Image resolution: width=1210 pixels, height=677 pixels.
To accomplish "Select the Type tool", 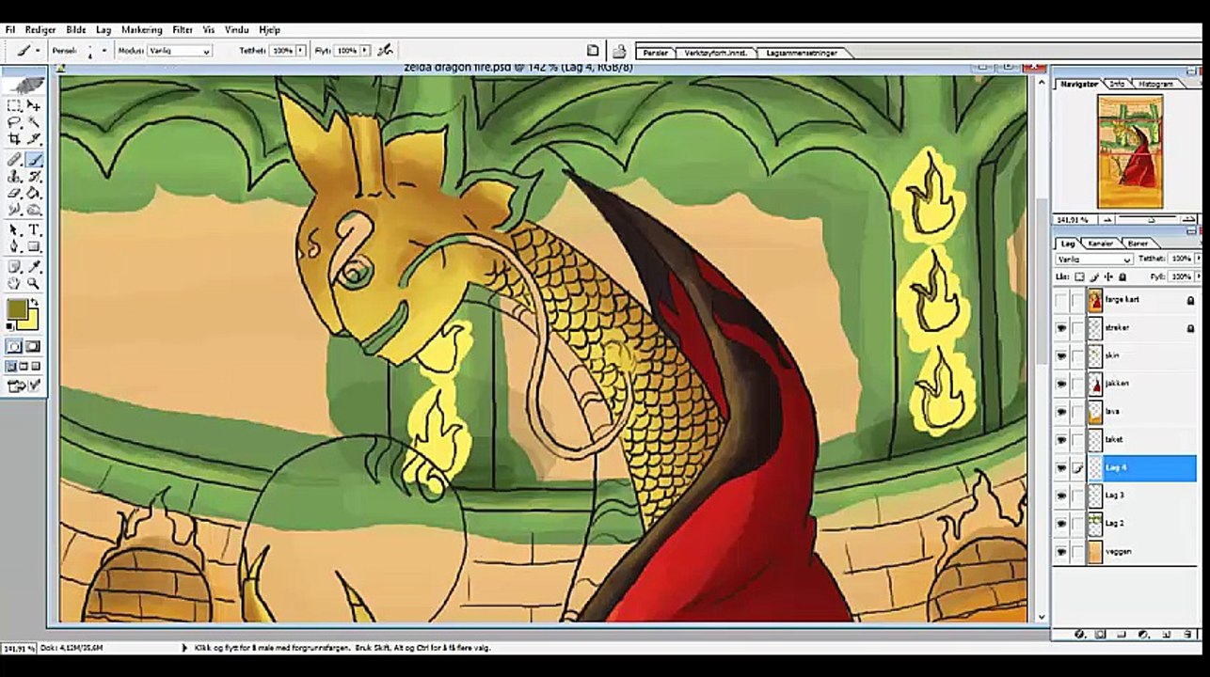I will (34, 230).
